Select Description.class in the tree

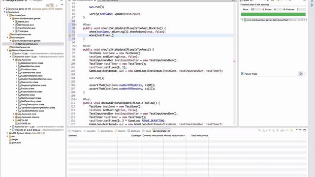coord(30,82)
